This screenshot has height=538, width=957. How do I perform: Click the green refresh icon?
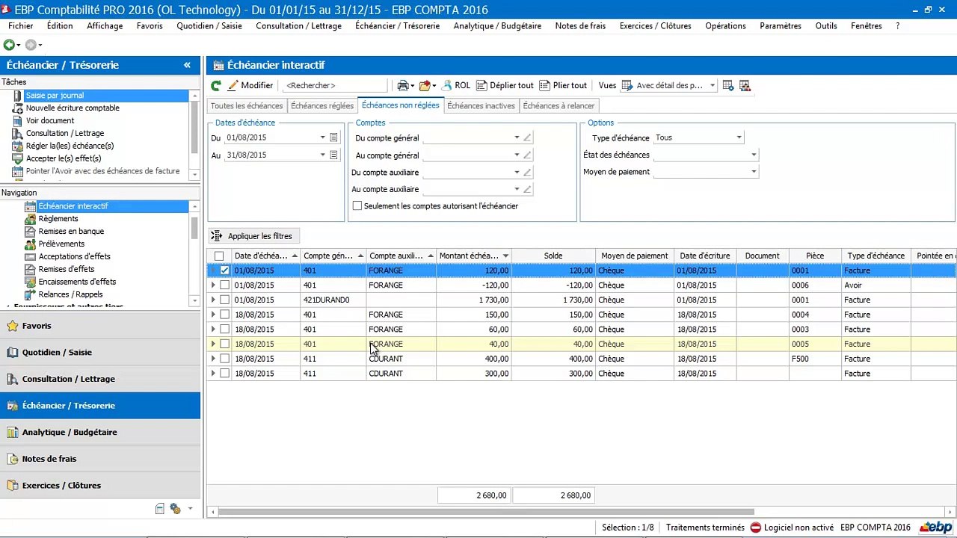[x=216, y=86]
